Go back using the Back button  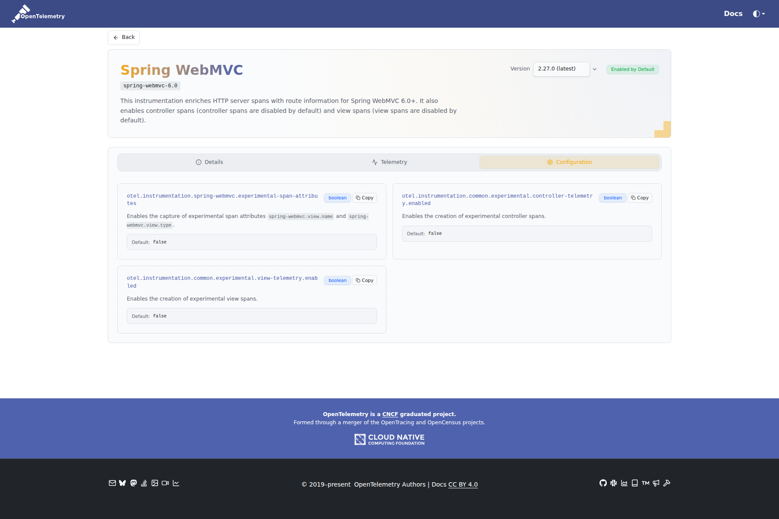click(x=124, y=37)
